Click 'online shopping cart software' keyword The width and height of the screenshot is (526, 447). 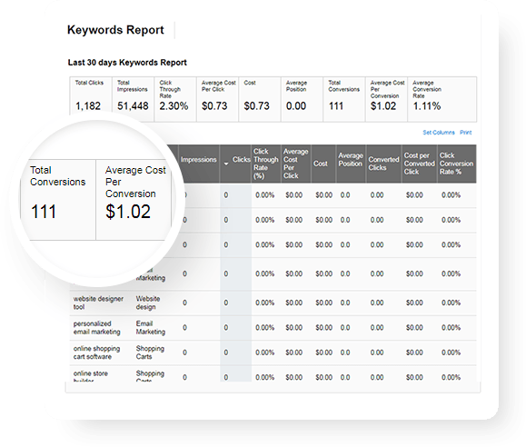96,353
